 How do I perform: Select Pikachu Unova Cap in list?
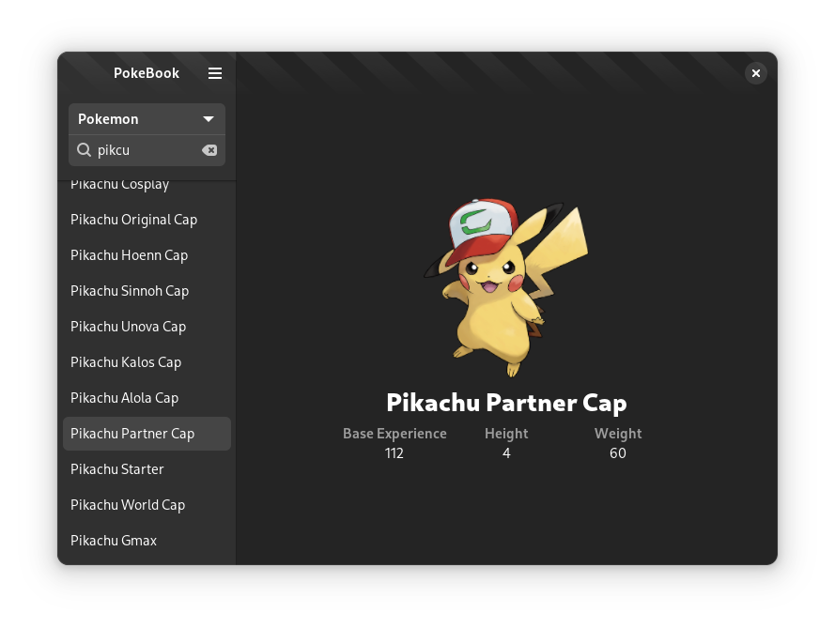147,327
